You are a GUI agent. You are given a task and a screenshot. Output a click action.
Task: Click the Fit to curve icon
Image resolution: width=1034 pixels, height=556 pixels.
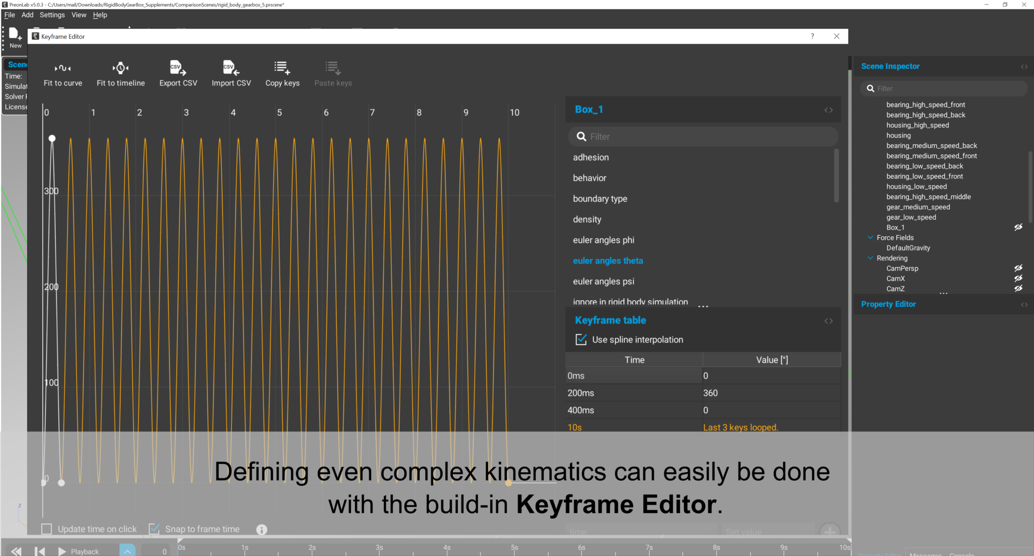pos(63,68)
